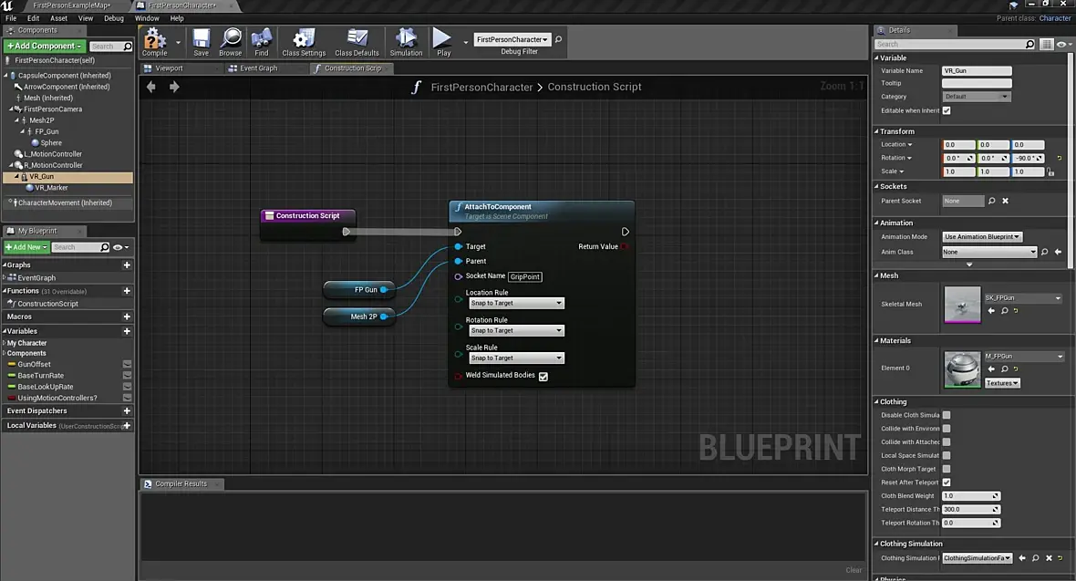Select VR_Marker component
The width and height of the screenshot is (1076, 581).
51,188
